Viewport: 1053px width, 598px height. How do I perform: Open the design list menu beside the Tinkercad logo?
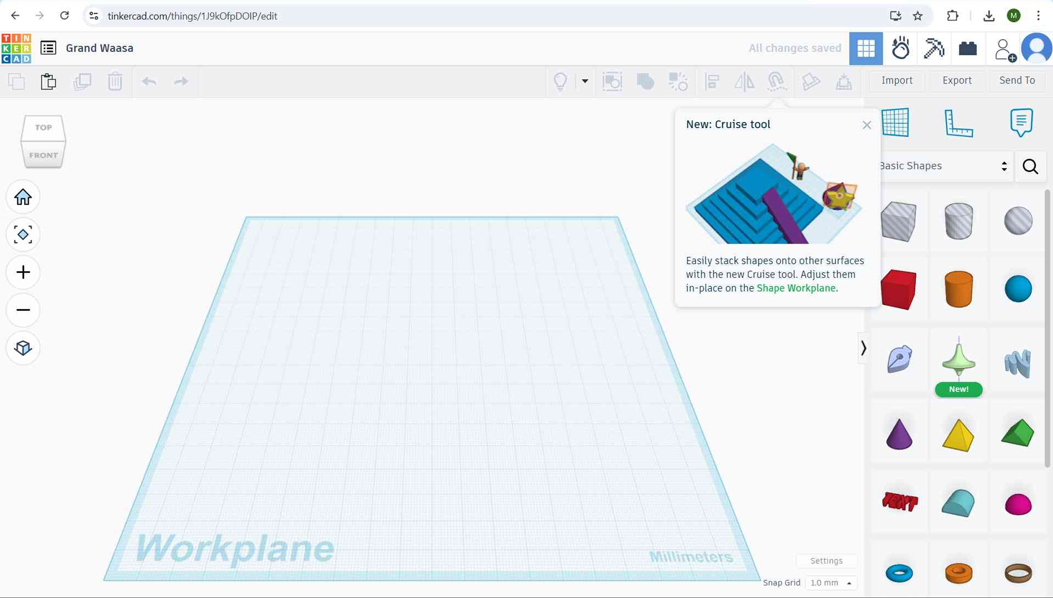click(48, 48)
